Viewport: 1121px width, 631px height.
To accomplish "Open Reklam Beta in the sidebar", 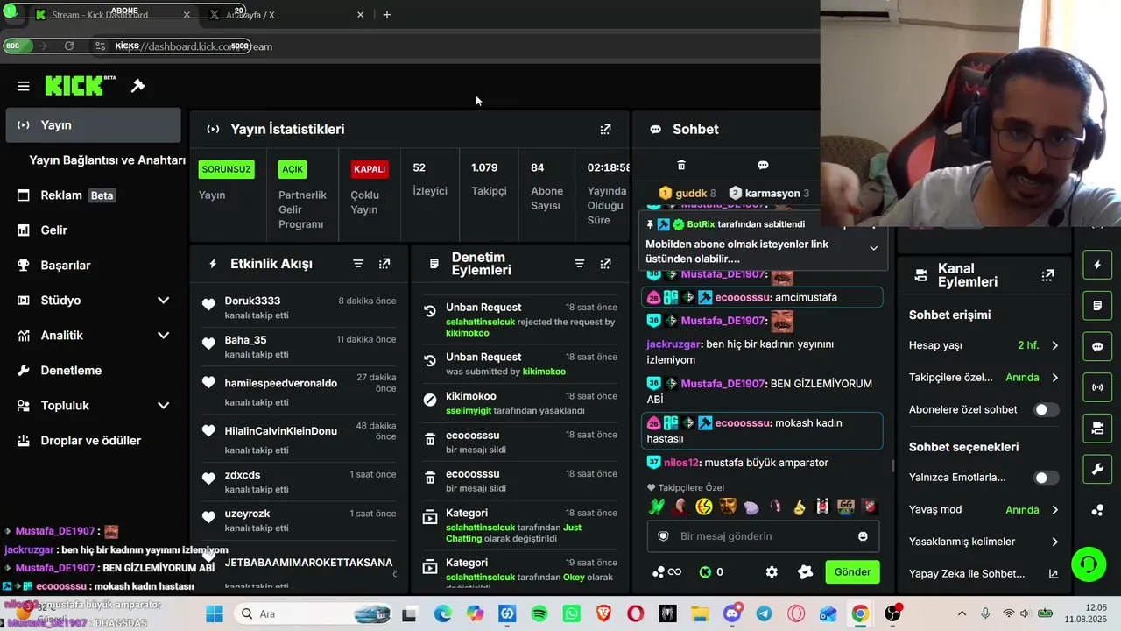I will 93,195.
